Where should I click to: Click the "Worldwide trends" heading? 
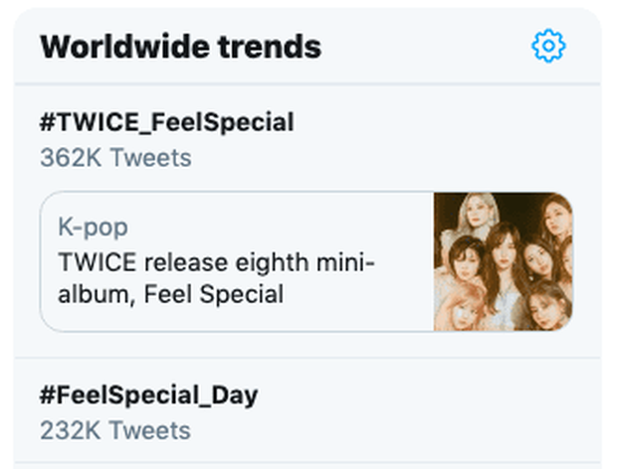point(181,47)
